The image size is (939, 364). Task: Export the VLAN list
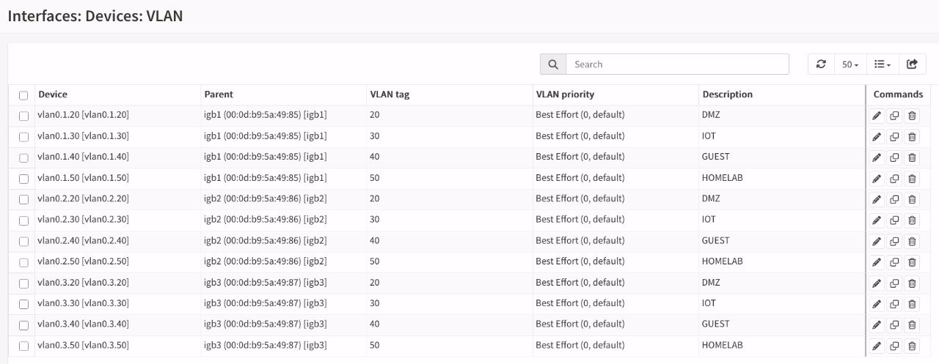pyautogui.click(x=912, y=64)
